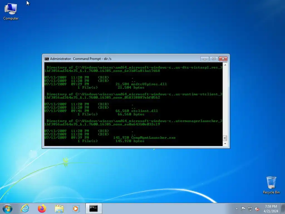Viewport: 285px width, 214px height.
Task: Click the muted volume tray icon
Action: [x=257, y=209]
